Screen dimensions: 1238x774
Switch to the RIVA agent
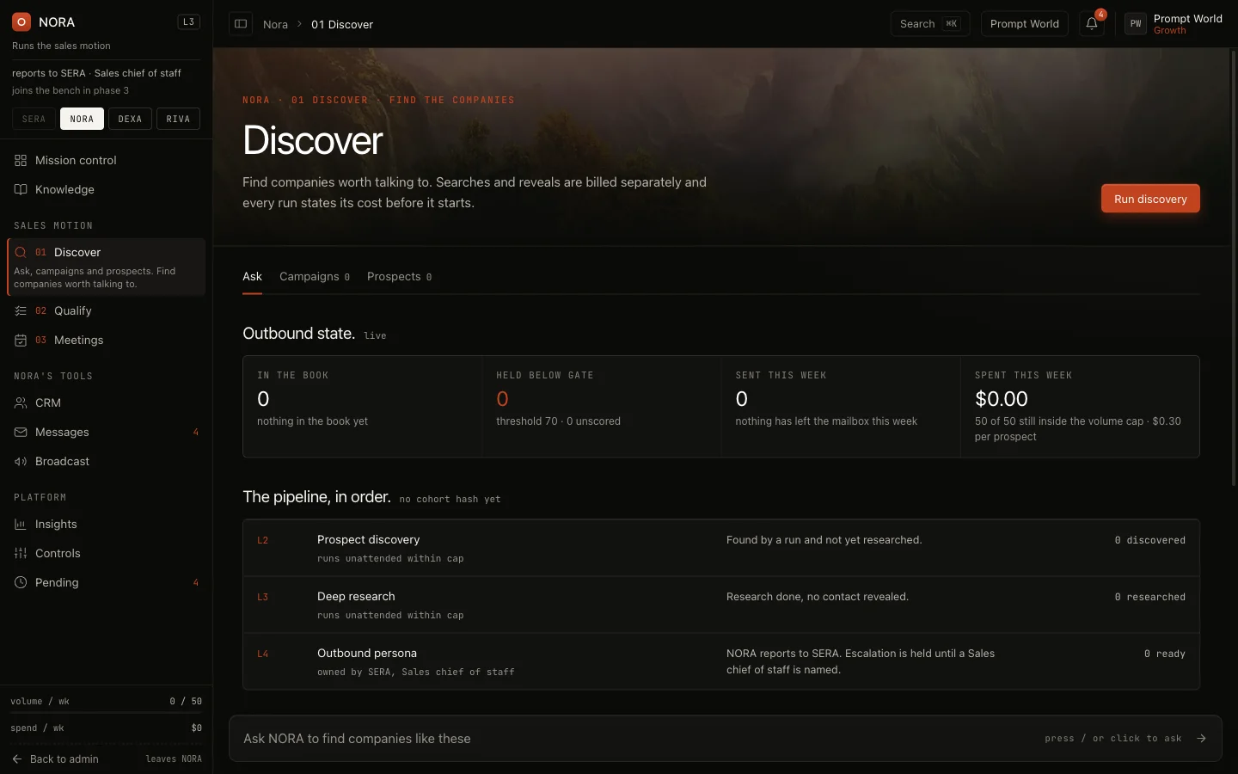click(178, 119)
